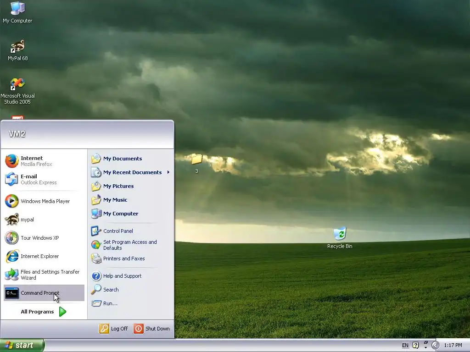Click the Start button on taskbar
The height and width of the screenshot is (352, 470).
(22, 345)
